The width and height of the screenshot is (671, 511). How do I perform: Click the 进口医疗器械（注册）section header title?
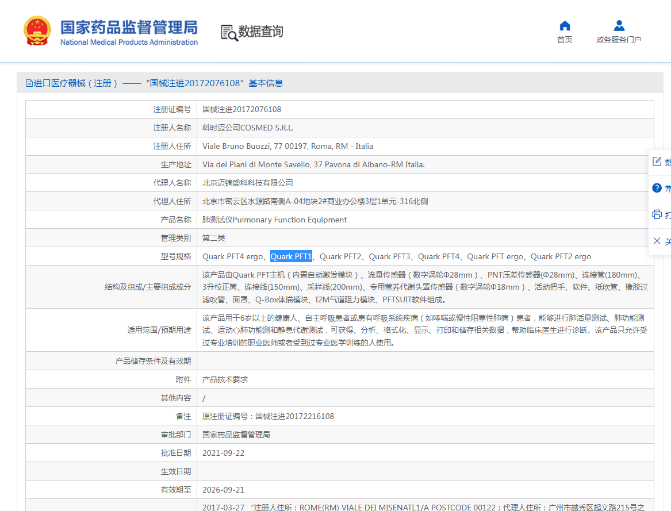pyautogui.click(x=76, y=83)
